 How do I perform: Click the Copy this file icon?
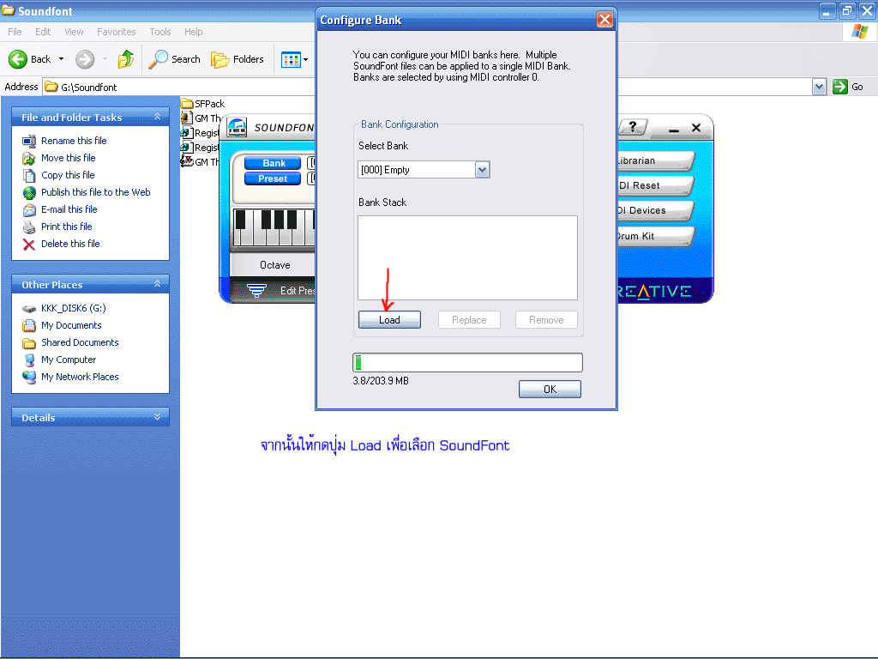tap(29, 175)
